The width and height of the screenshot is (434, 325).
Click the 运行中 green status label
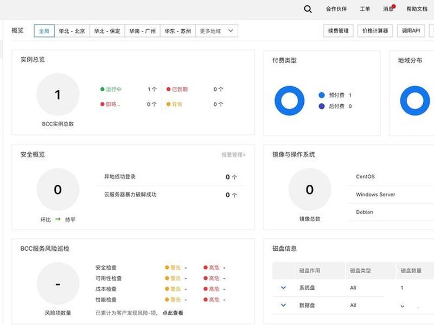(x=113, y=89)
